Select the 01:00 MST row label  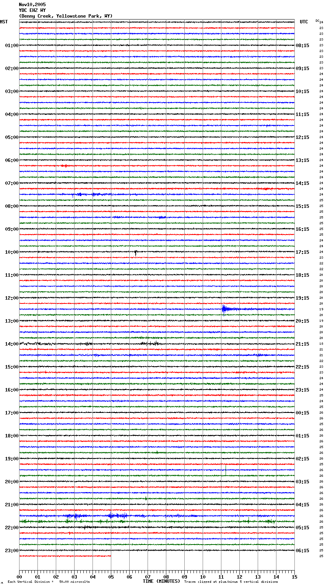11,46
